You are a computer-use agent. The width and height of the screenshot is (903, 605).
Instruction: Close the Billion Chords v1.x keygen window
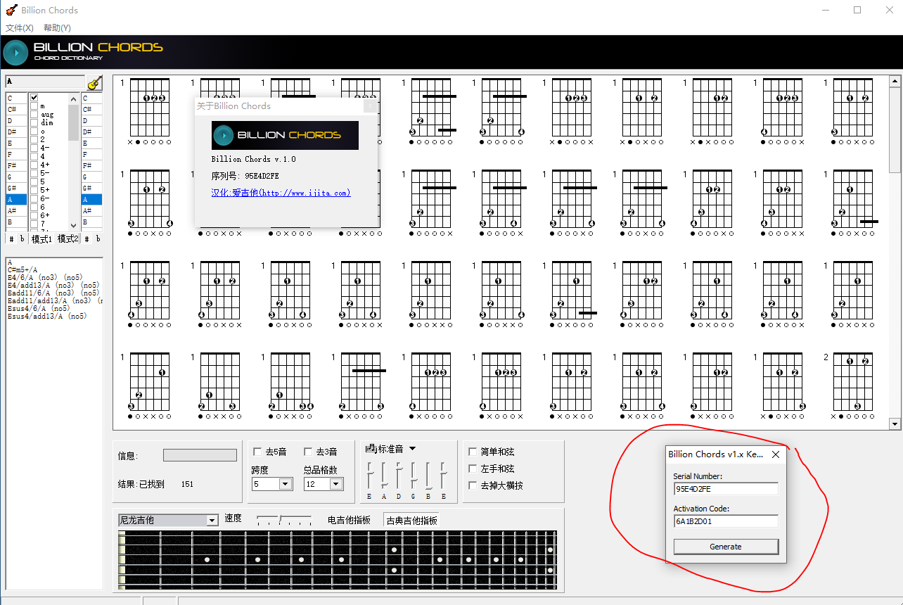(776, 454)
